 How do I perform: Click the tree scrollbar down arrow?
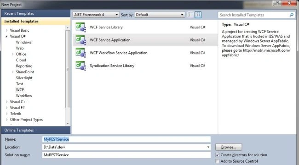tap(68, 124)
